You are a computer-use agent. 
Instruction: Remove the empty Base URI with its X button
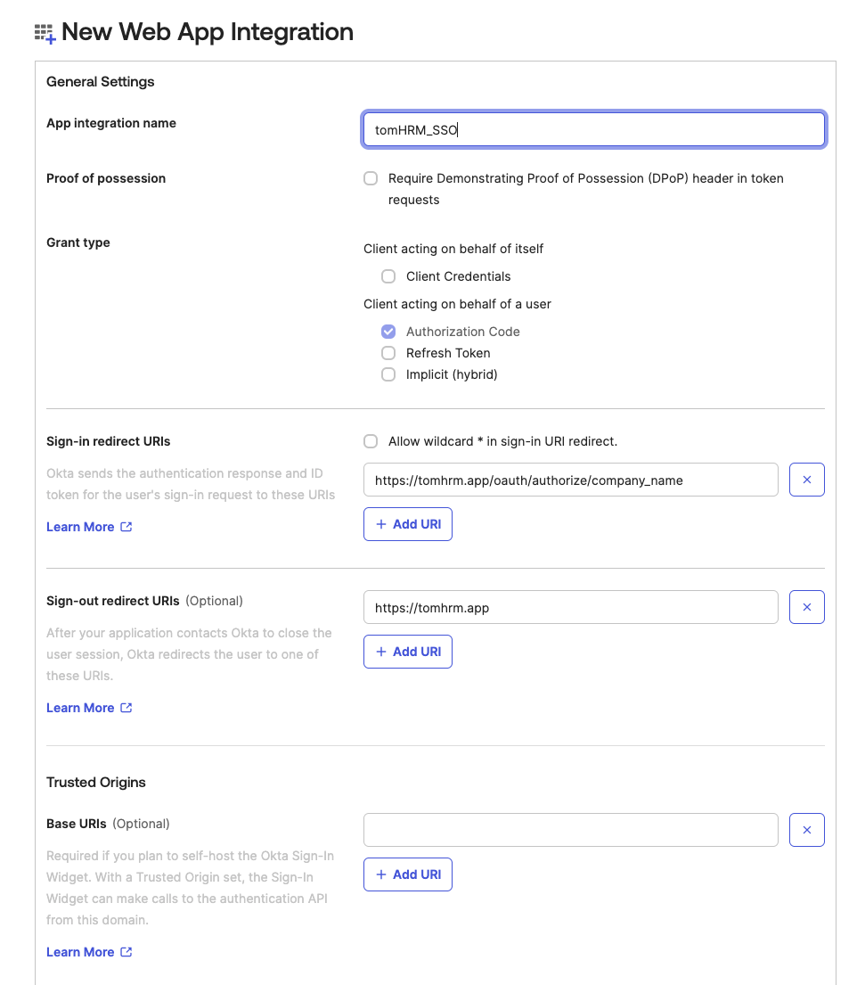[x=806, y=831]
